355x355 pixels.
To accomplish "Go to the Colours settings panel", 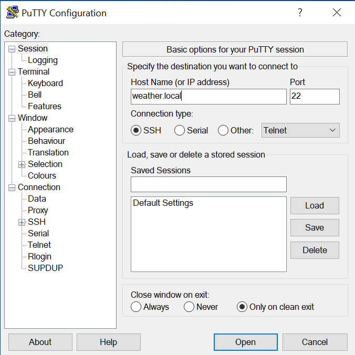I will pyautogui.click(x=42, y=176).
